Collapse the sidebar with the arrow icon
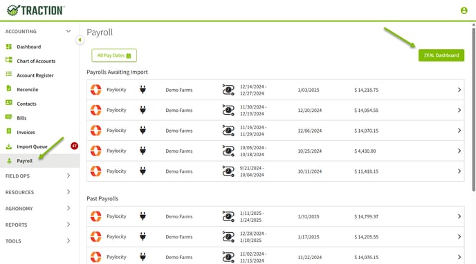Image resolution: width=476 pixels, height=264 pixels. coord(80,39)
